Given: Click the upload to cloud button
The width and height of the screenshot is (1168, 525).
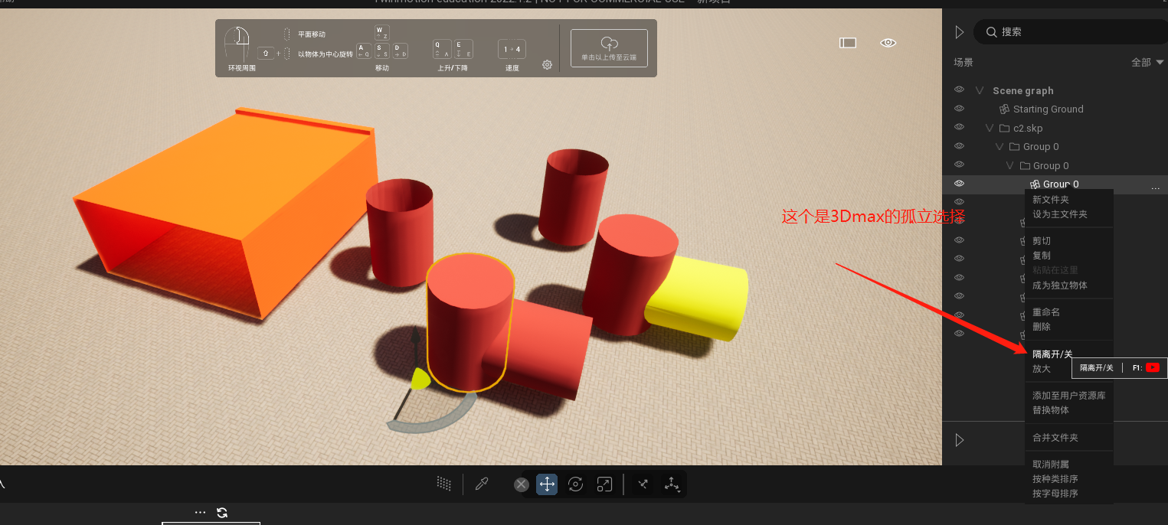Looking at the screenshot, I should [609, 48].
